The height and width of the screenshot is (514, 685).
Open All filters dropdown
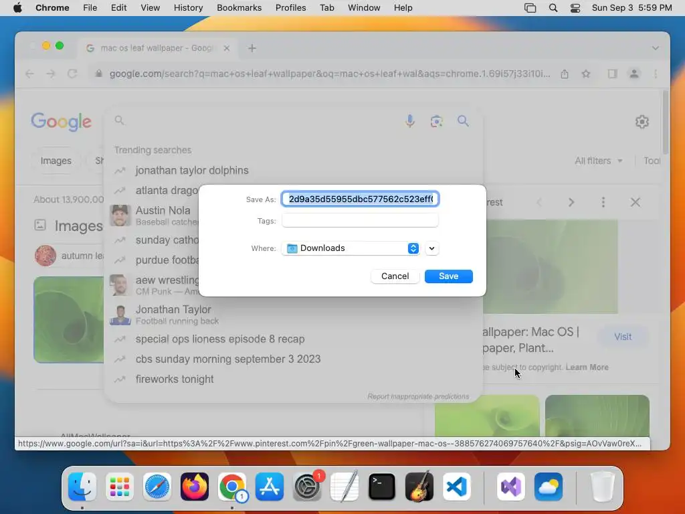coord(598,161)
